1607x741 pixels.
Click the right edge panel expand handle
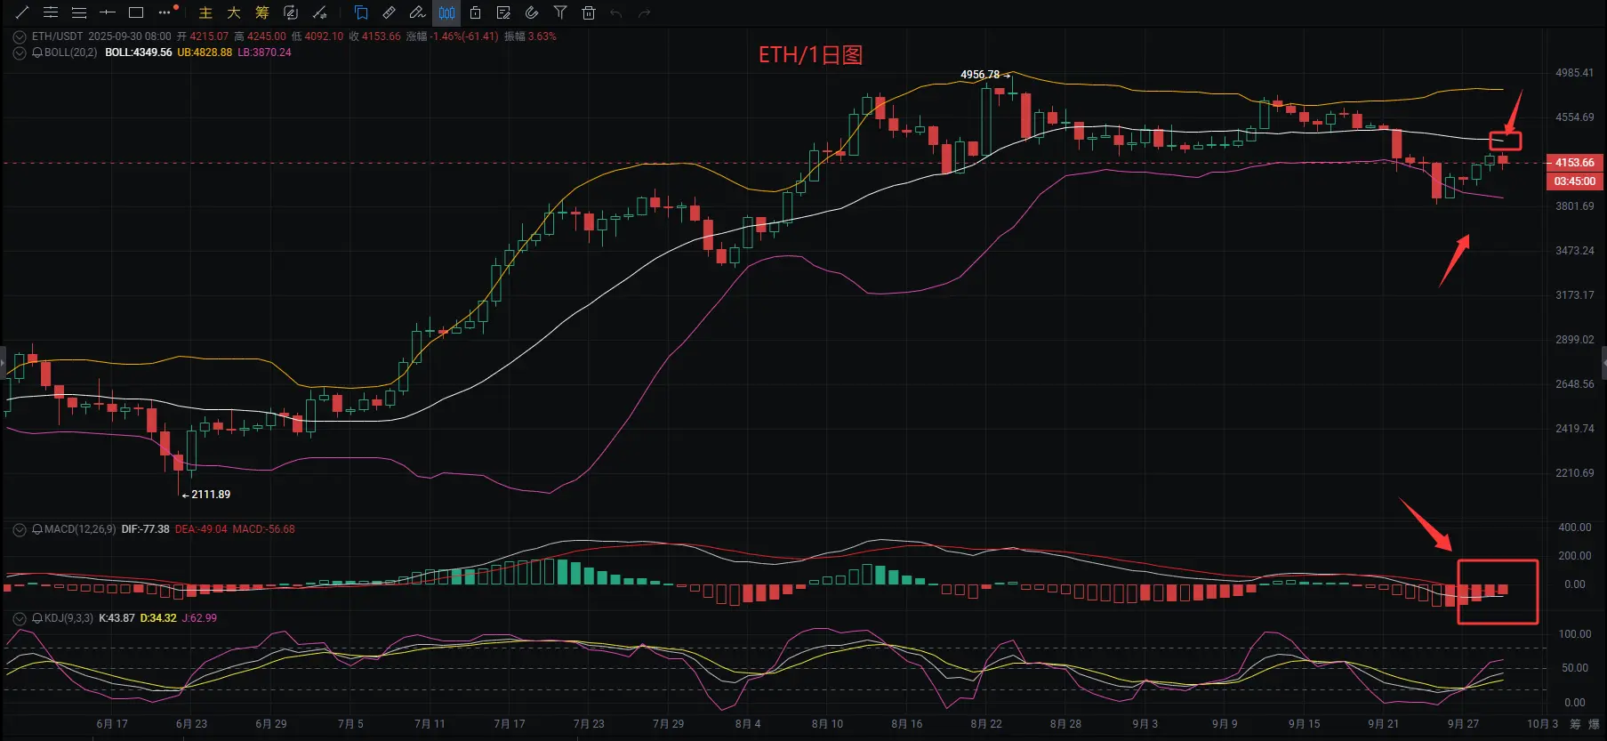[x=1603, y=364]
